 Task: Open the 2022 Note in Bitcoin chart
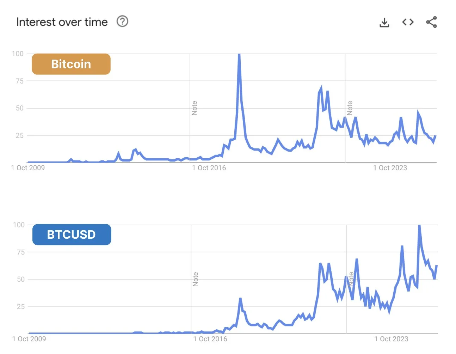(x=350, y=108)
